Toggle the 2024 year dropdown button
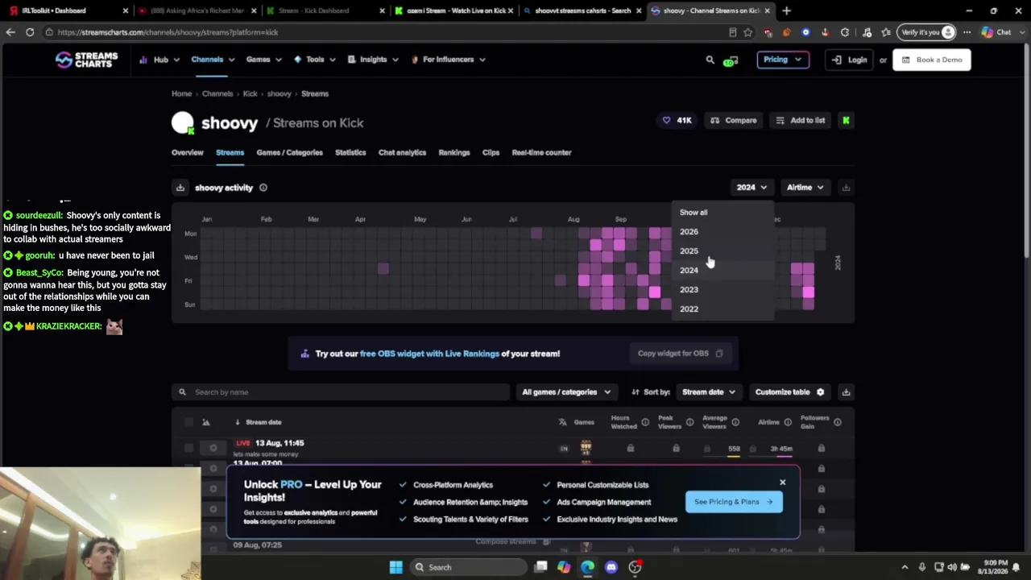This screenshot has width=1031, height=580. tap(751, 188)
